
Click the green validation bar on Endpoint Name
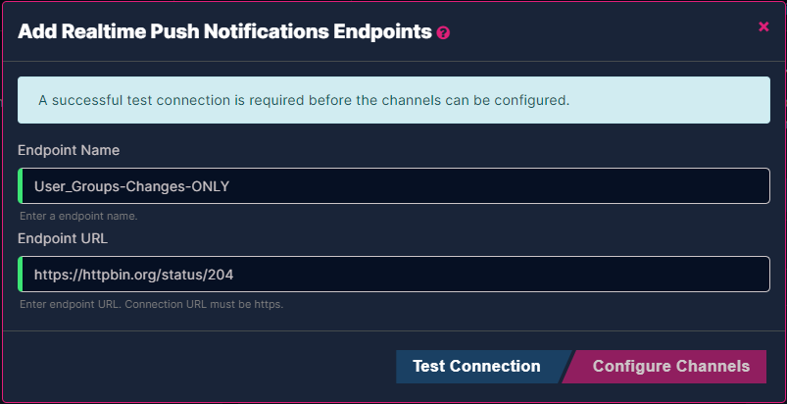20,185
